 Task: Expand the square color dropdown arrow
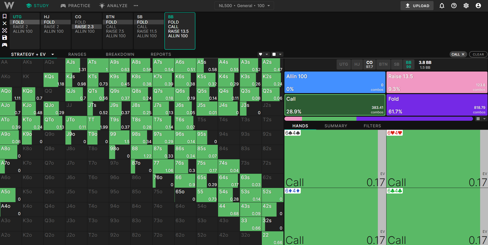pos(280,54)
